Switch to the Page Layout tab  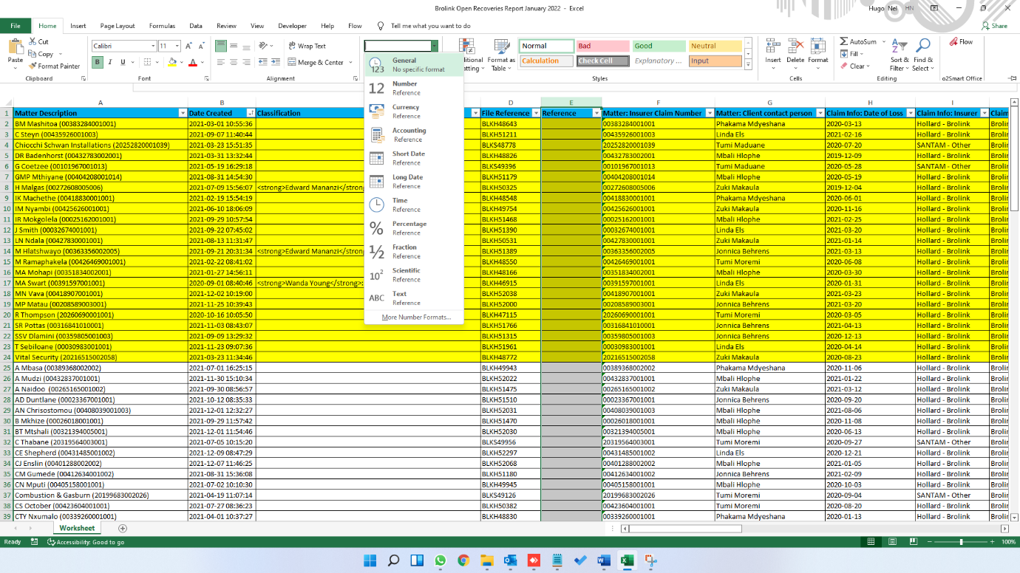pos(118,26)
